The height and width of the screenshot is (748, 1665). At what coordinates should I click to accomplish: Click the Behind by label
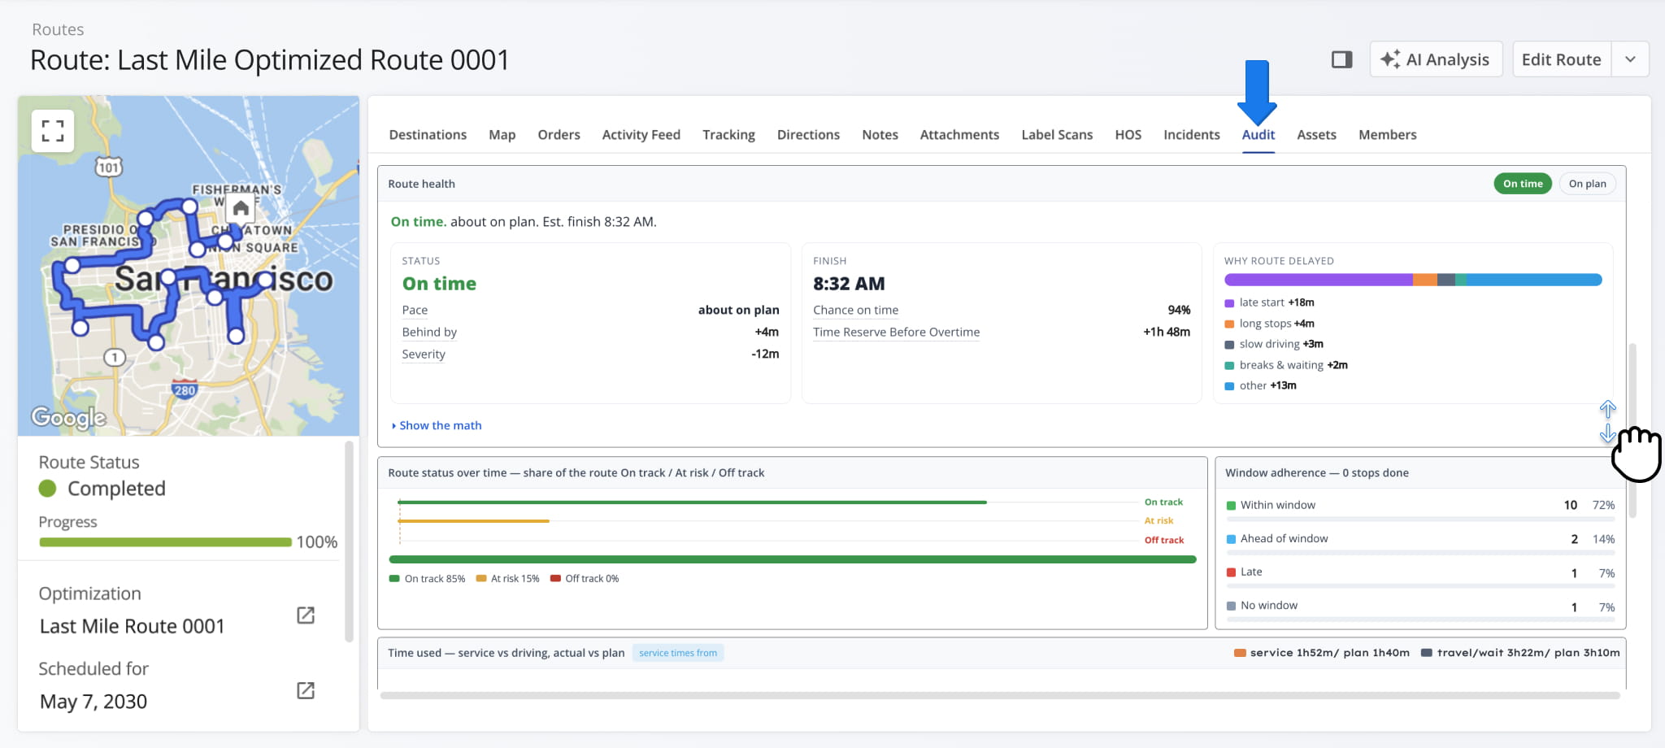tap(429, 333)
